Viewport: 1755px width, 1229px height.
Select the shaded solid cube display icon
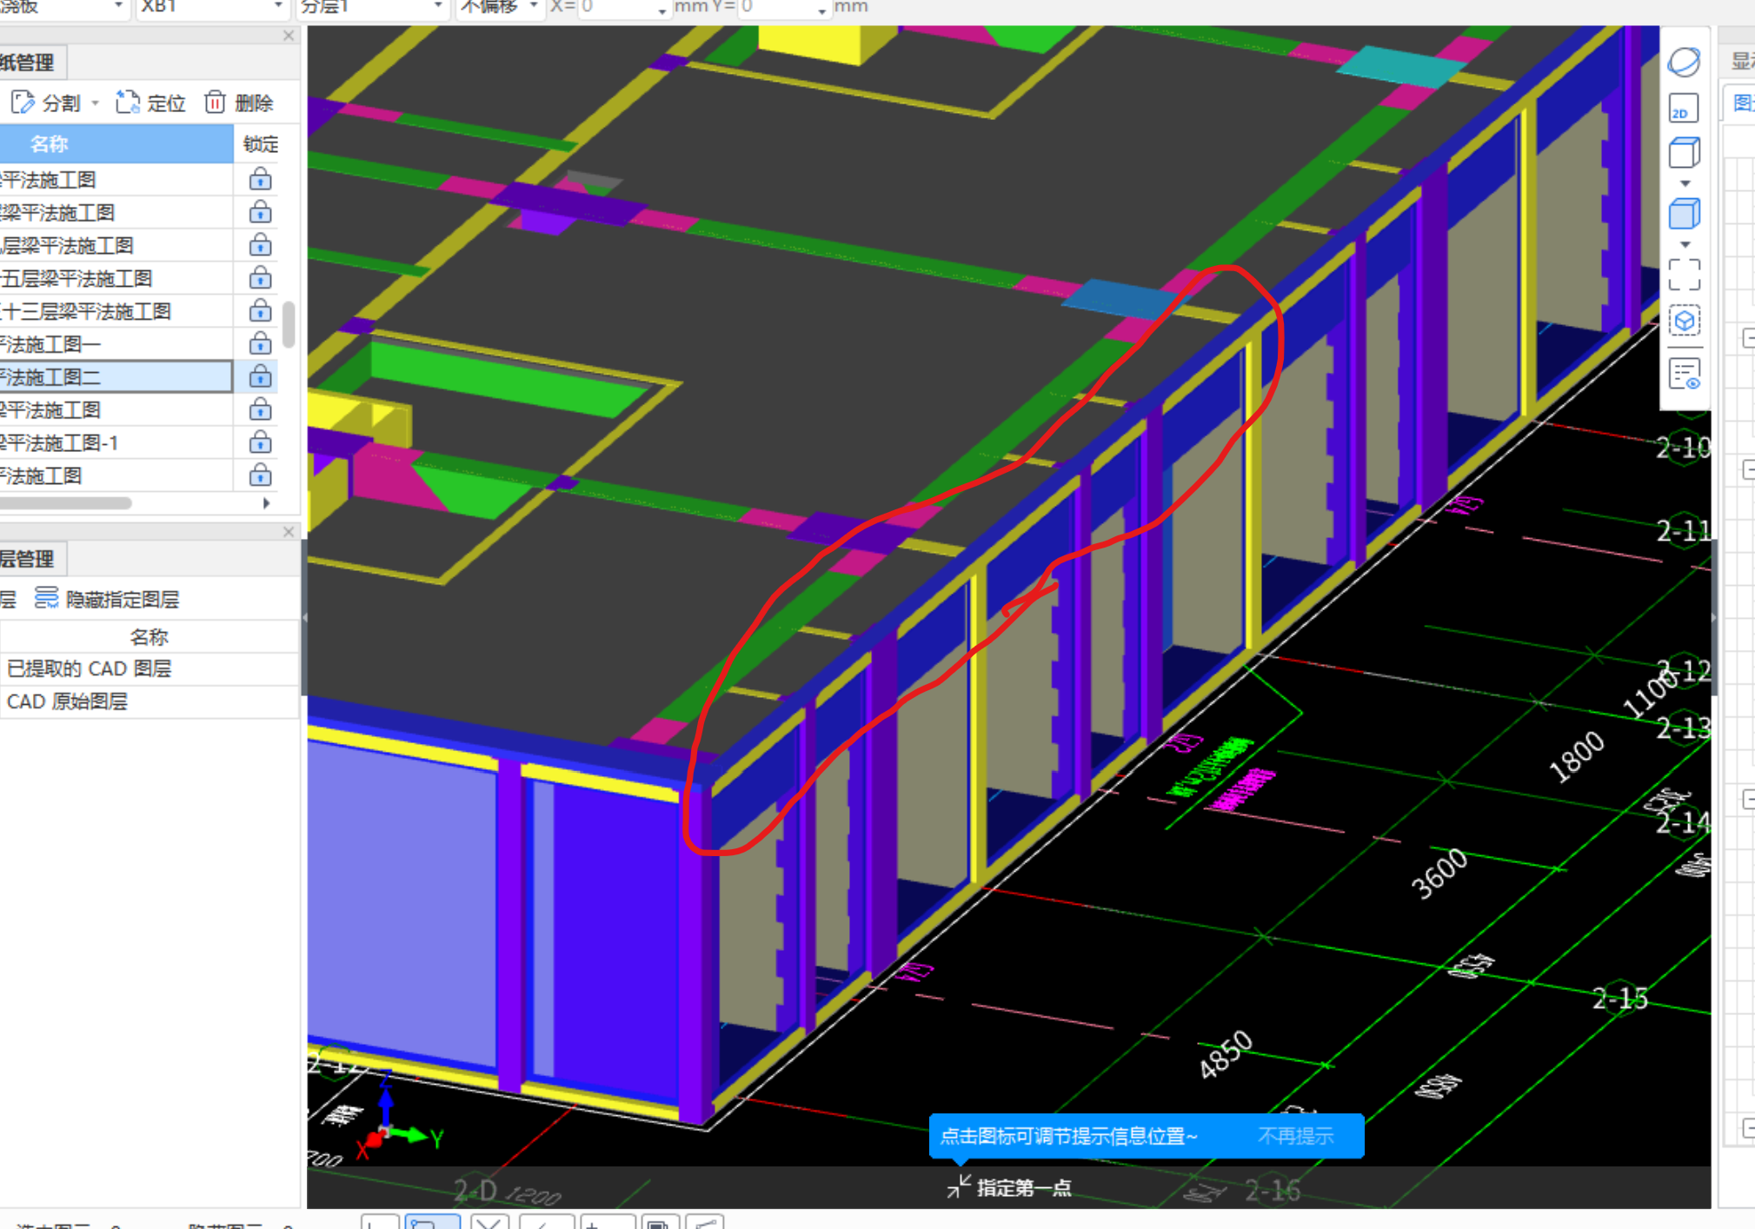1684,214
